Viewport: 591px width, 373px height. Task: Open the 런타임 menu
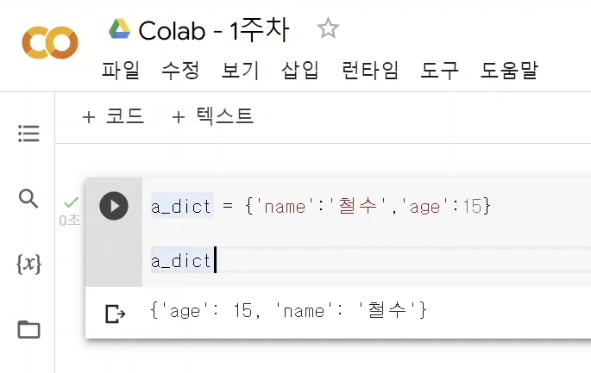pos(370,71)
